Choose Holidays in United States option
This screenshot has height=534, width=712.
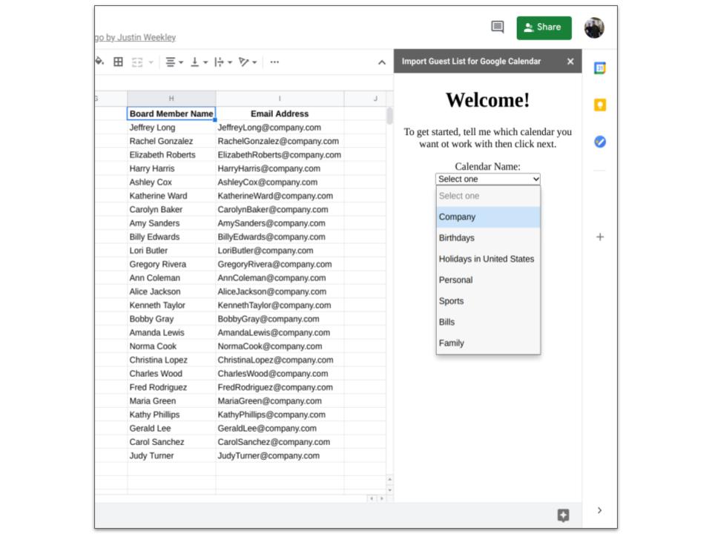pos(488,259)
